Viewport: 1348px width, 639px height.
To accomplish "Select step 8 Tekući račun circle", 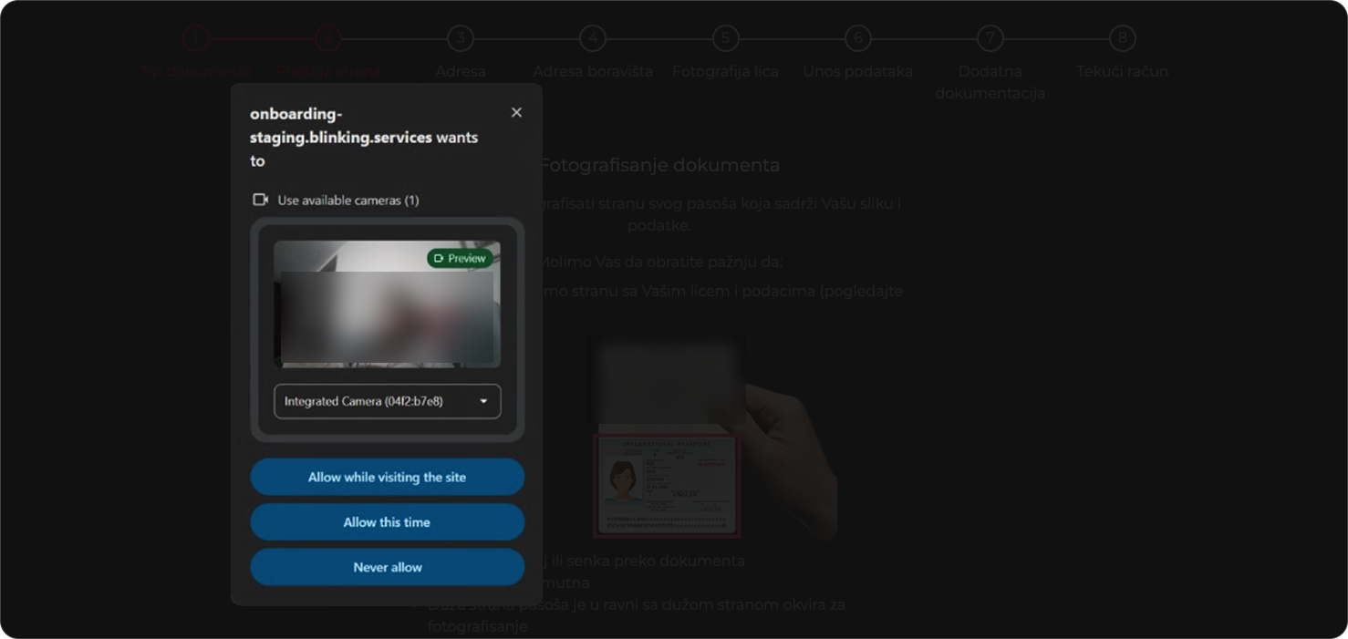I will pyautogui.click(x=1123, y=38).
